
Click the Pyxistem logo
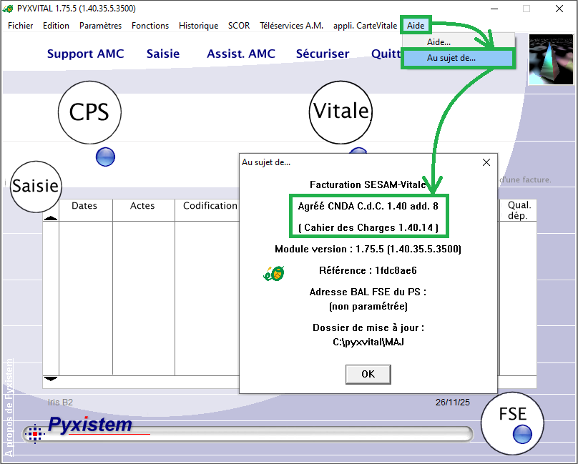tap(89, 425)
